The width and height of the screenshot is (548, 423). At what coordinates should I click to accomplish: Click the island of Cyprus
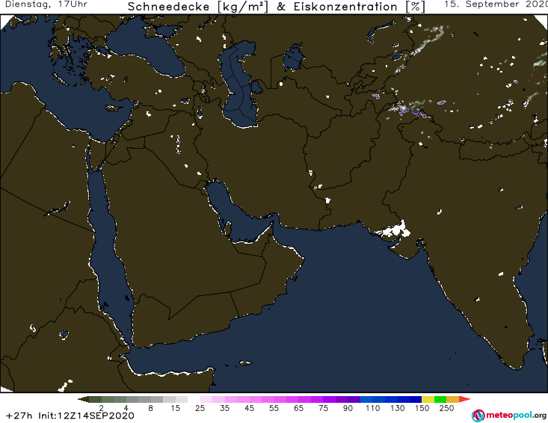(x=113, y=108)
